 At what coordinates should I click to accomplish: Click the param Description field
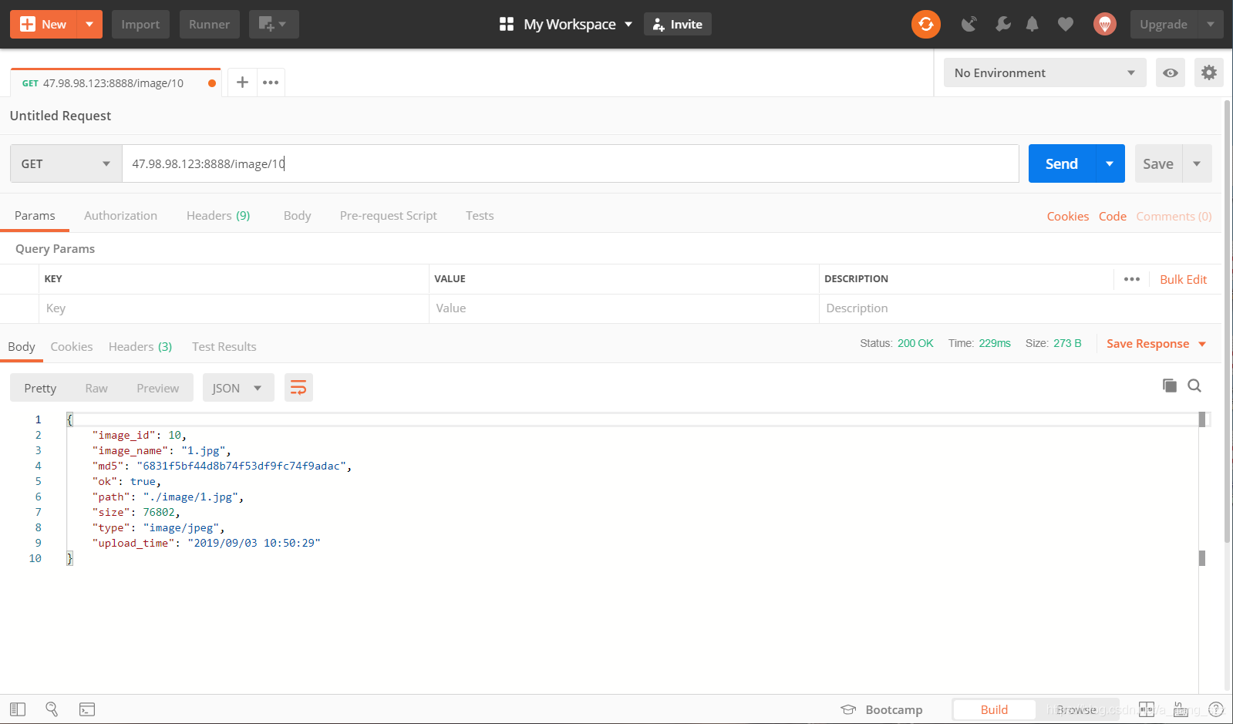coord(1020,308)
